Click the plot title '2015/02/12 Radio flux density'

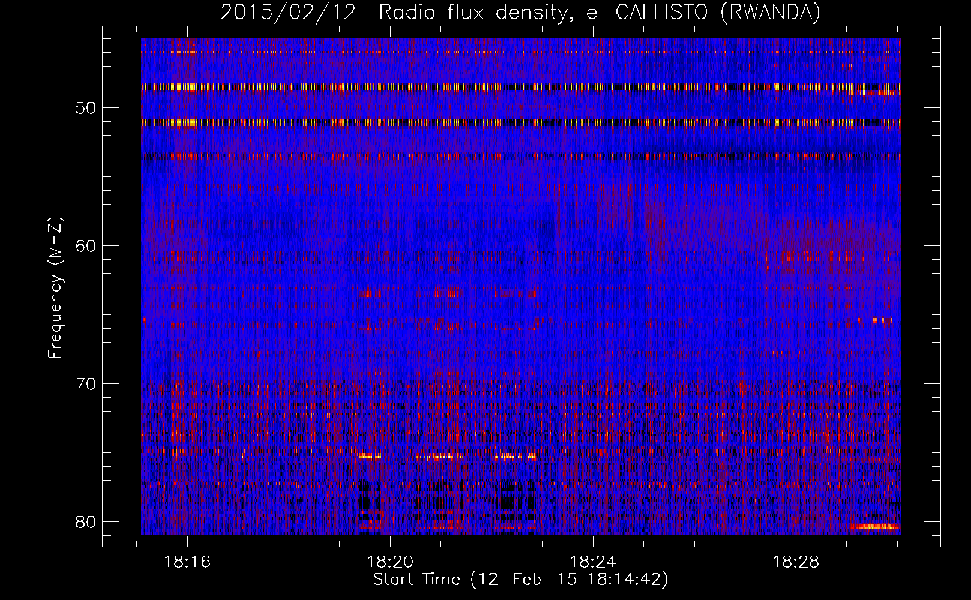520,13
